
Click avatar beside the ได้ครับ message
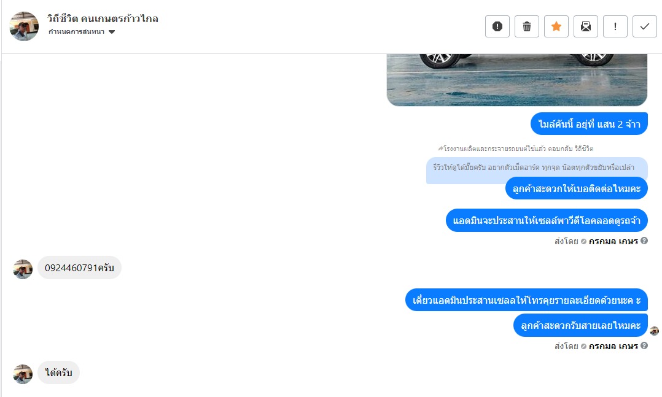(x=23, y=374)
